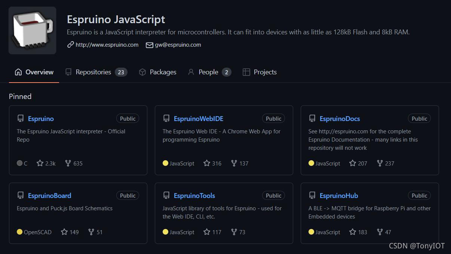Click the gw@espruino.com email link
The image size is (451, 254).
[x=178, y=45]
